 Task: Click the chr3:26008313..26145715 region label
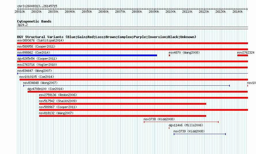point(37,6)
